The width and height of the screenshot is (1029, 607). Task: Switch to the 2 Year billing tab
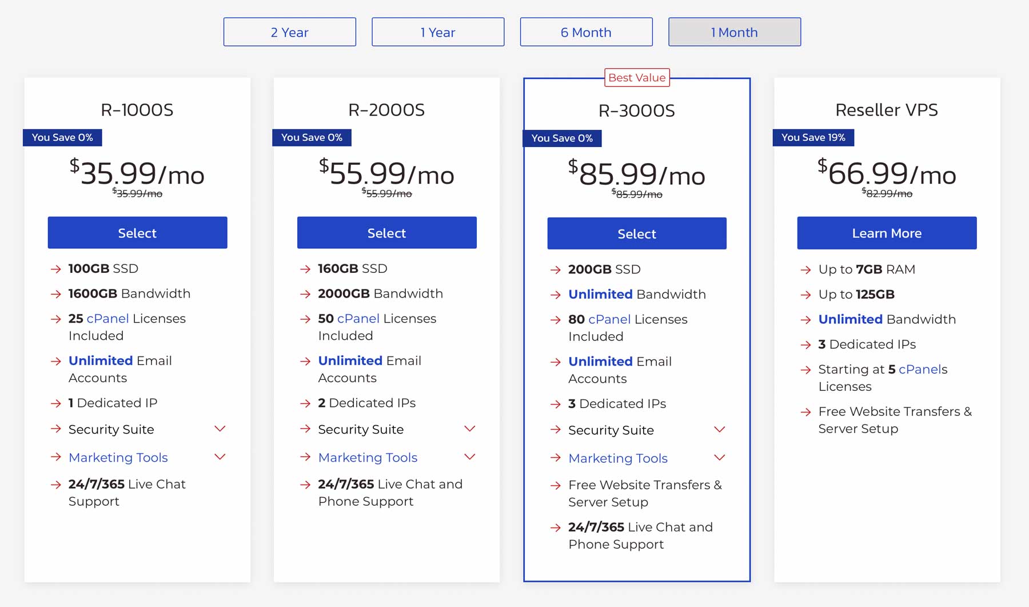[289, 32]
